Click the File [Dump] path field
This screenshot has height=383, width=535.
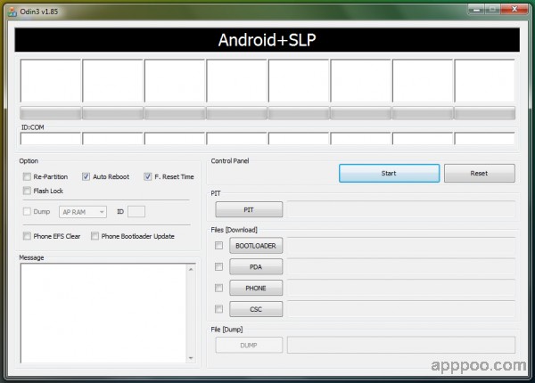click(401, 345)
